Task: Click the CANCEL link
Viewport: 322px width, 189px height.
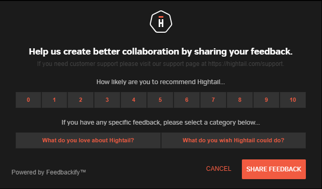Action: coord(218,169)
